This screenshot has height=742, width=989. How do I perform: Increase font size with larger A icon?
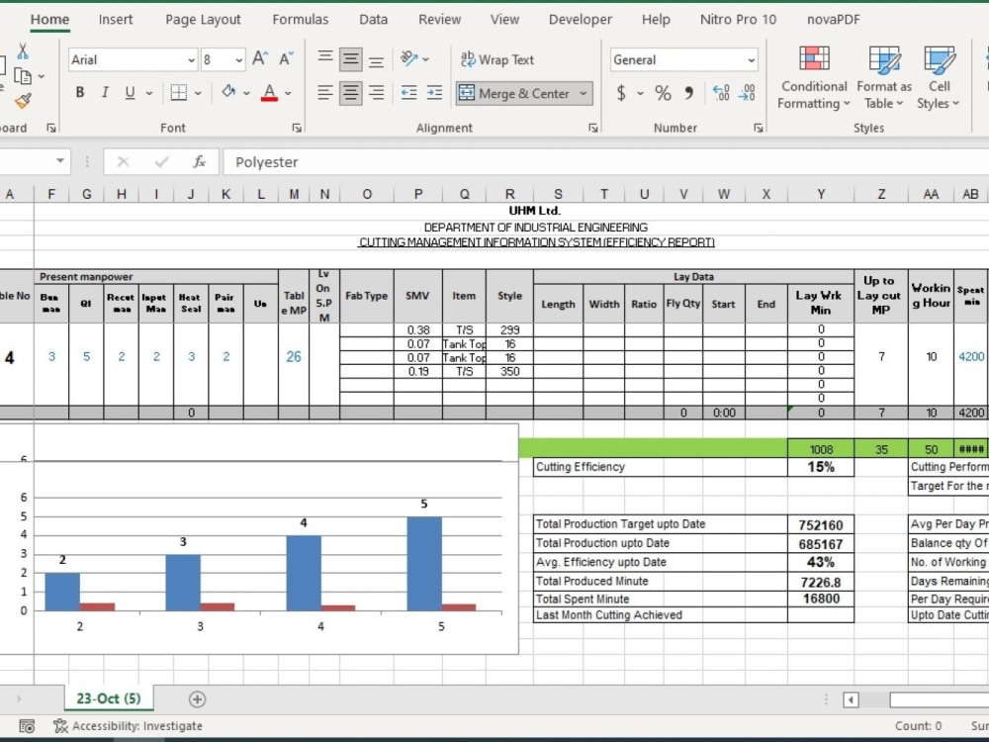(x=260, y=59)
